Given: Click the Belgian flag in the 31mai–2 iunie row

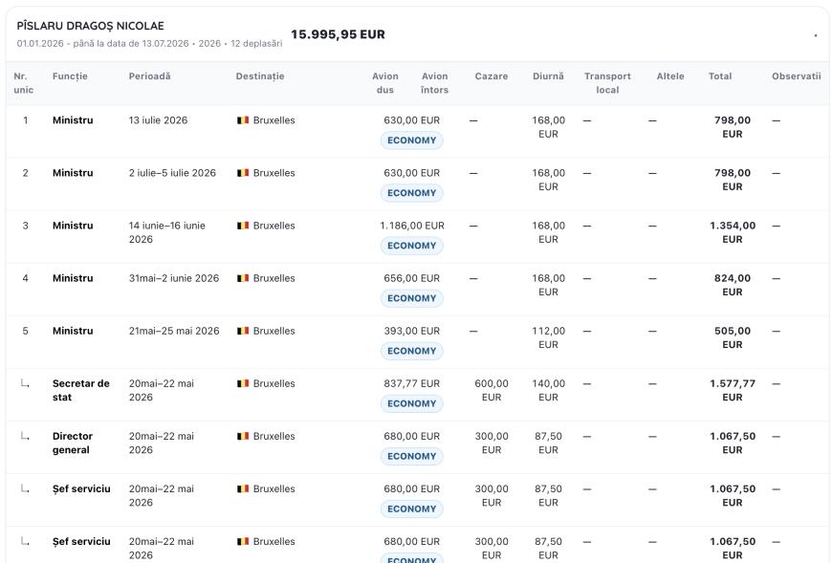Looking at the screenshot, I should tap(243, 278).
